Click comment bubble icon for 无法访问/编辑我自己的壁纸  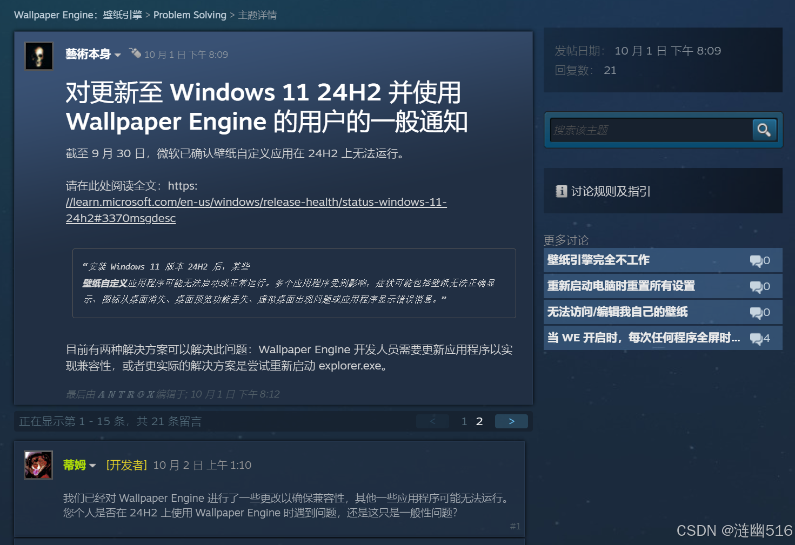(x=756, y=313)
